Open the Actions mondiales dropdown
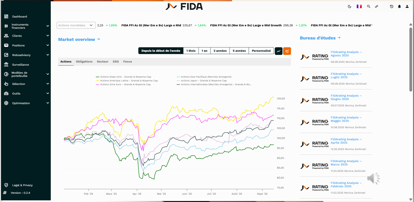414x202 pixels. (76, 25)
